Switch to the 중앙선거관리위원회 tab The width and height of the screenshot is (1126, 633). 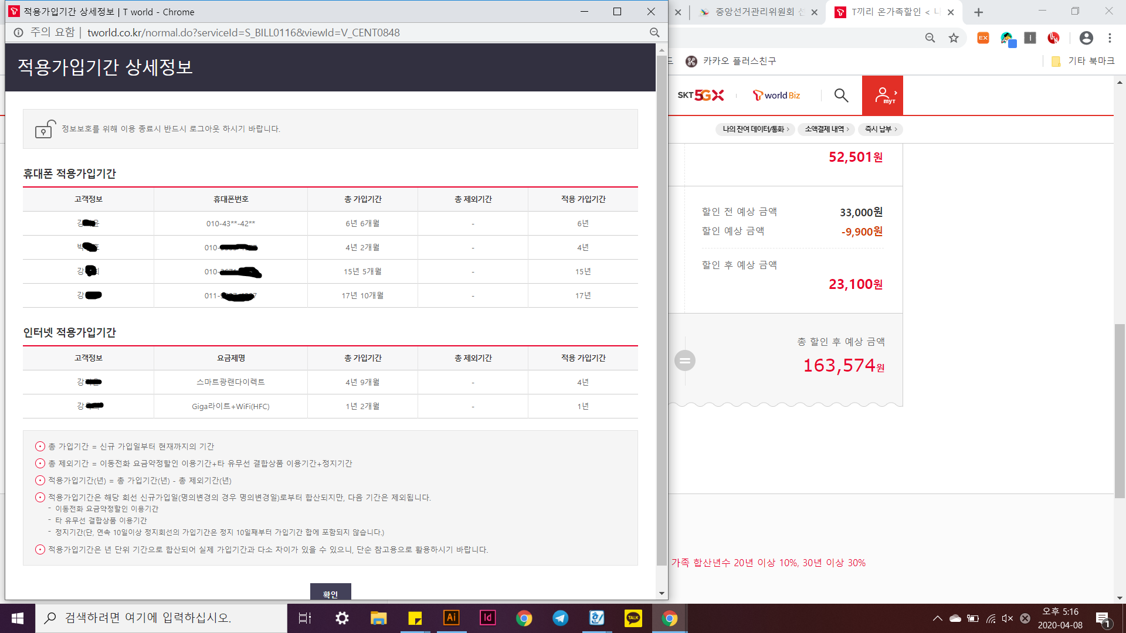pyautogui.click(x=754, y=12)
